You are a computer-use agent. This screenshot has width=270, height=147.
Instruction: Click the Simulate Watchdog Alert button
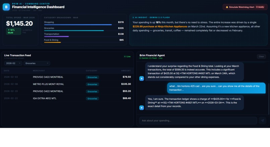point(245,7)
